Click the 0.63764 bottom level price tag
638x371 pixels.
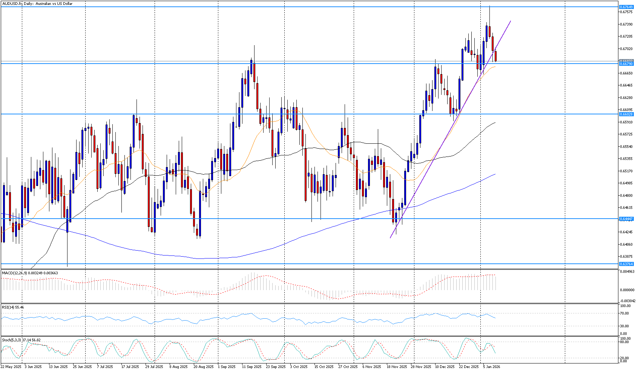(x=626, y=264)
